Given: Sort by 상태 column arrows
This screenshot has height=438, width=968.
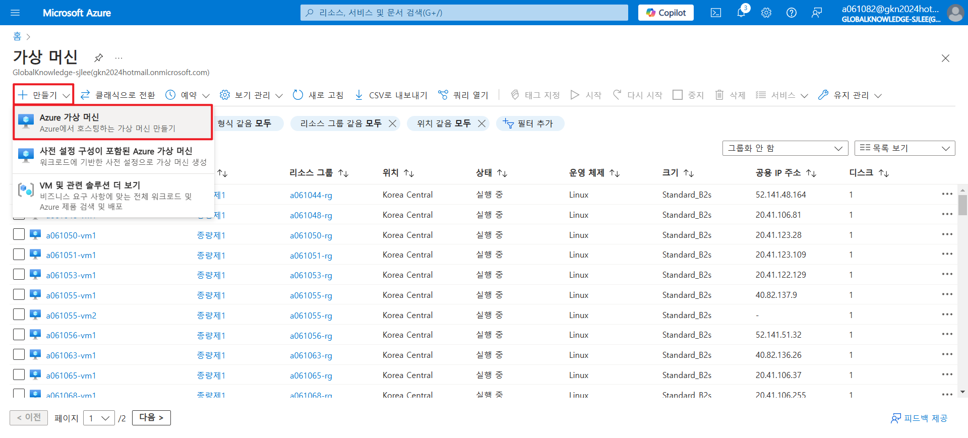Looking at the screenshot, I should coord(502,173).
